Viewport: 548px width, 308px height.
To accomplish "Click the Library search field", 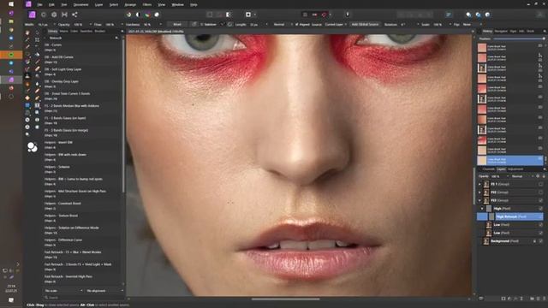I will [84, 298].
